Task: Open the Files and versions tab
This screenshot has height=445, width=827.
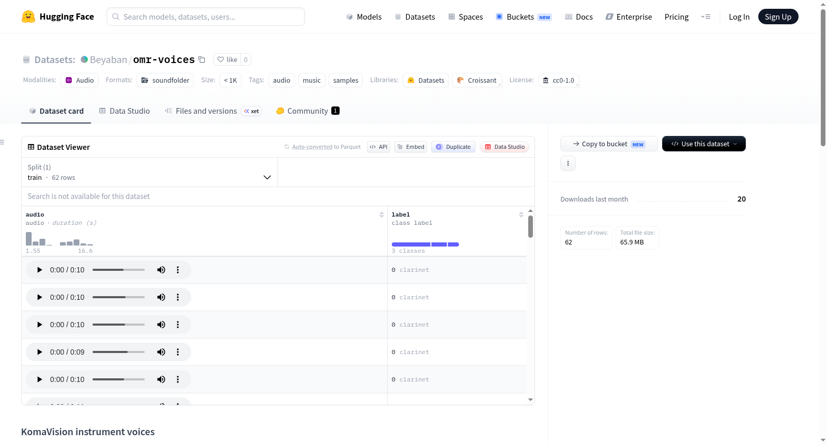Action: coord(213,111)
